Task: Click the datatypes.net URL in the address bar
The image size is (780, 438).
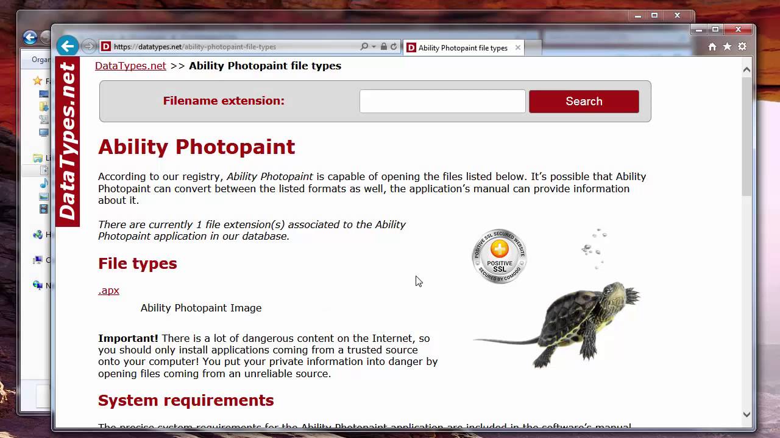Action: coord(195,47)
